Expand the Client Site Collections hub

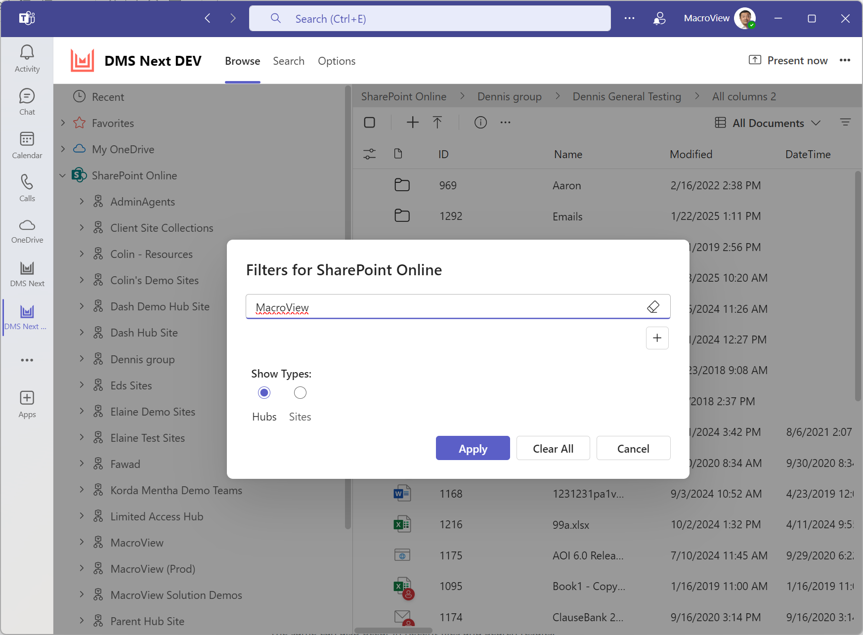[82, 227]
